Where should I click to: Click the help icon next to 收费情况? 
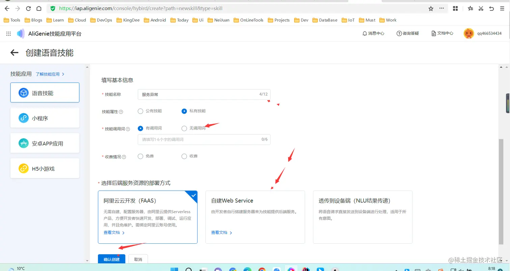[x=124, y=157]
